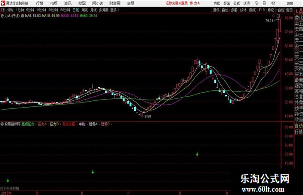Open the 版面 menu
Screen dimensions: 303x195
tap(227, 3)
